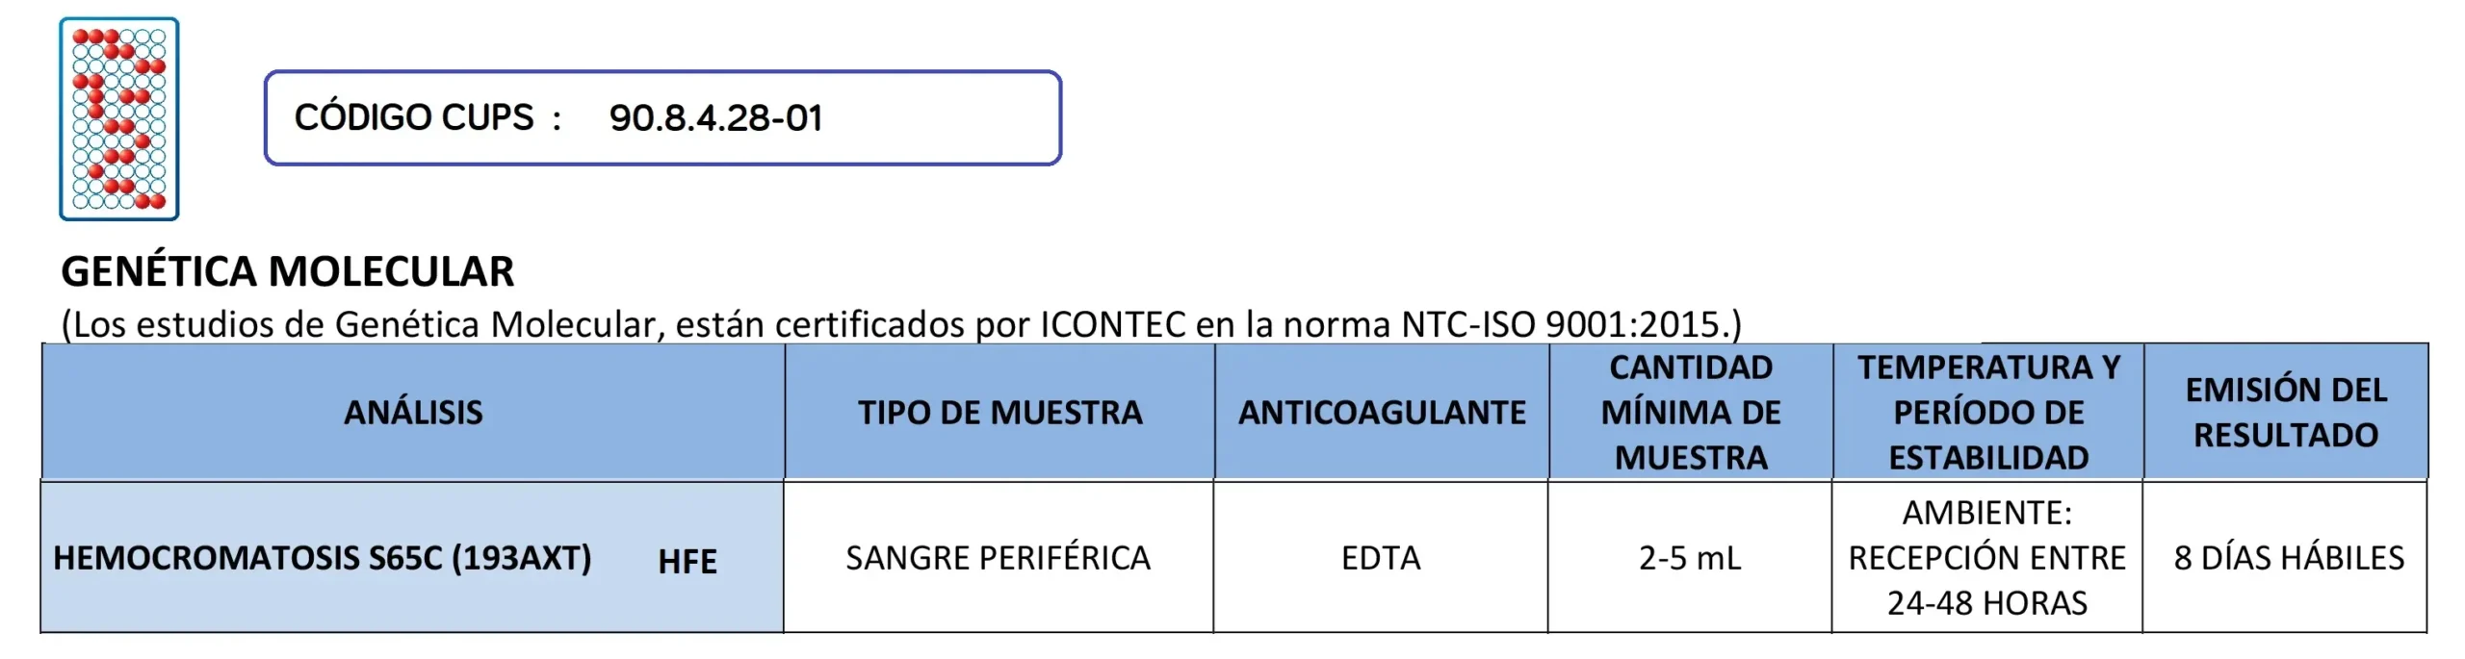Image resolution: width=2465 pixels, height=659 pixels.
Task: Click the HEMOCROMATOSIS S65C (193AXT) analysis name
Action: pyautogui.click(x=322, y=558)
